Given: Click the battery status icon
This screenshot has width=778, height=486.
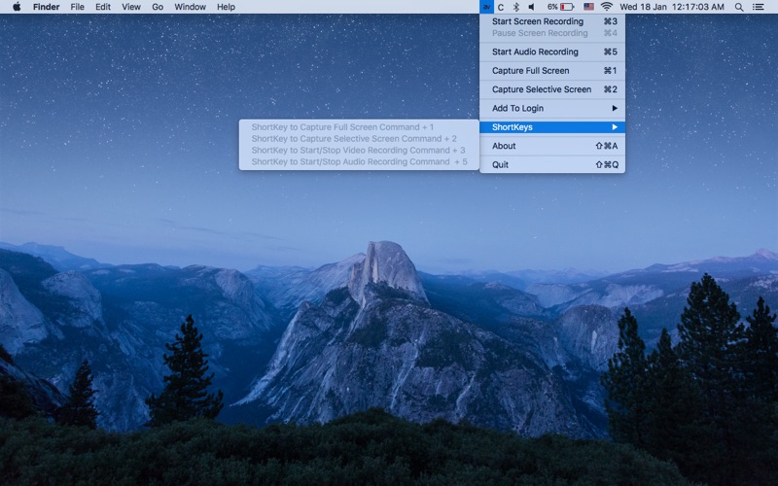Looking at the screenshot, I should (x=566, y=7).
